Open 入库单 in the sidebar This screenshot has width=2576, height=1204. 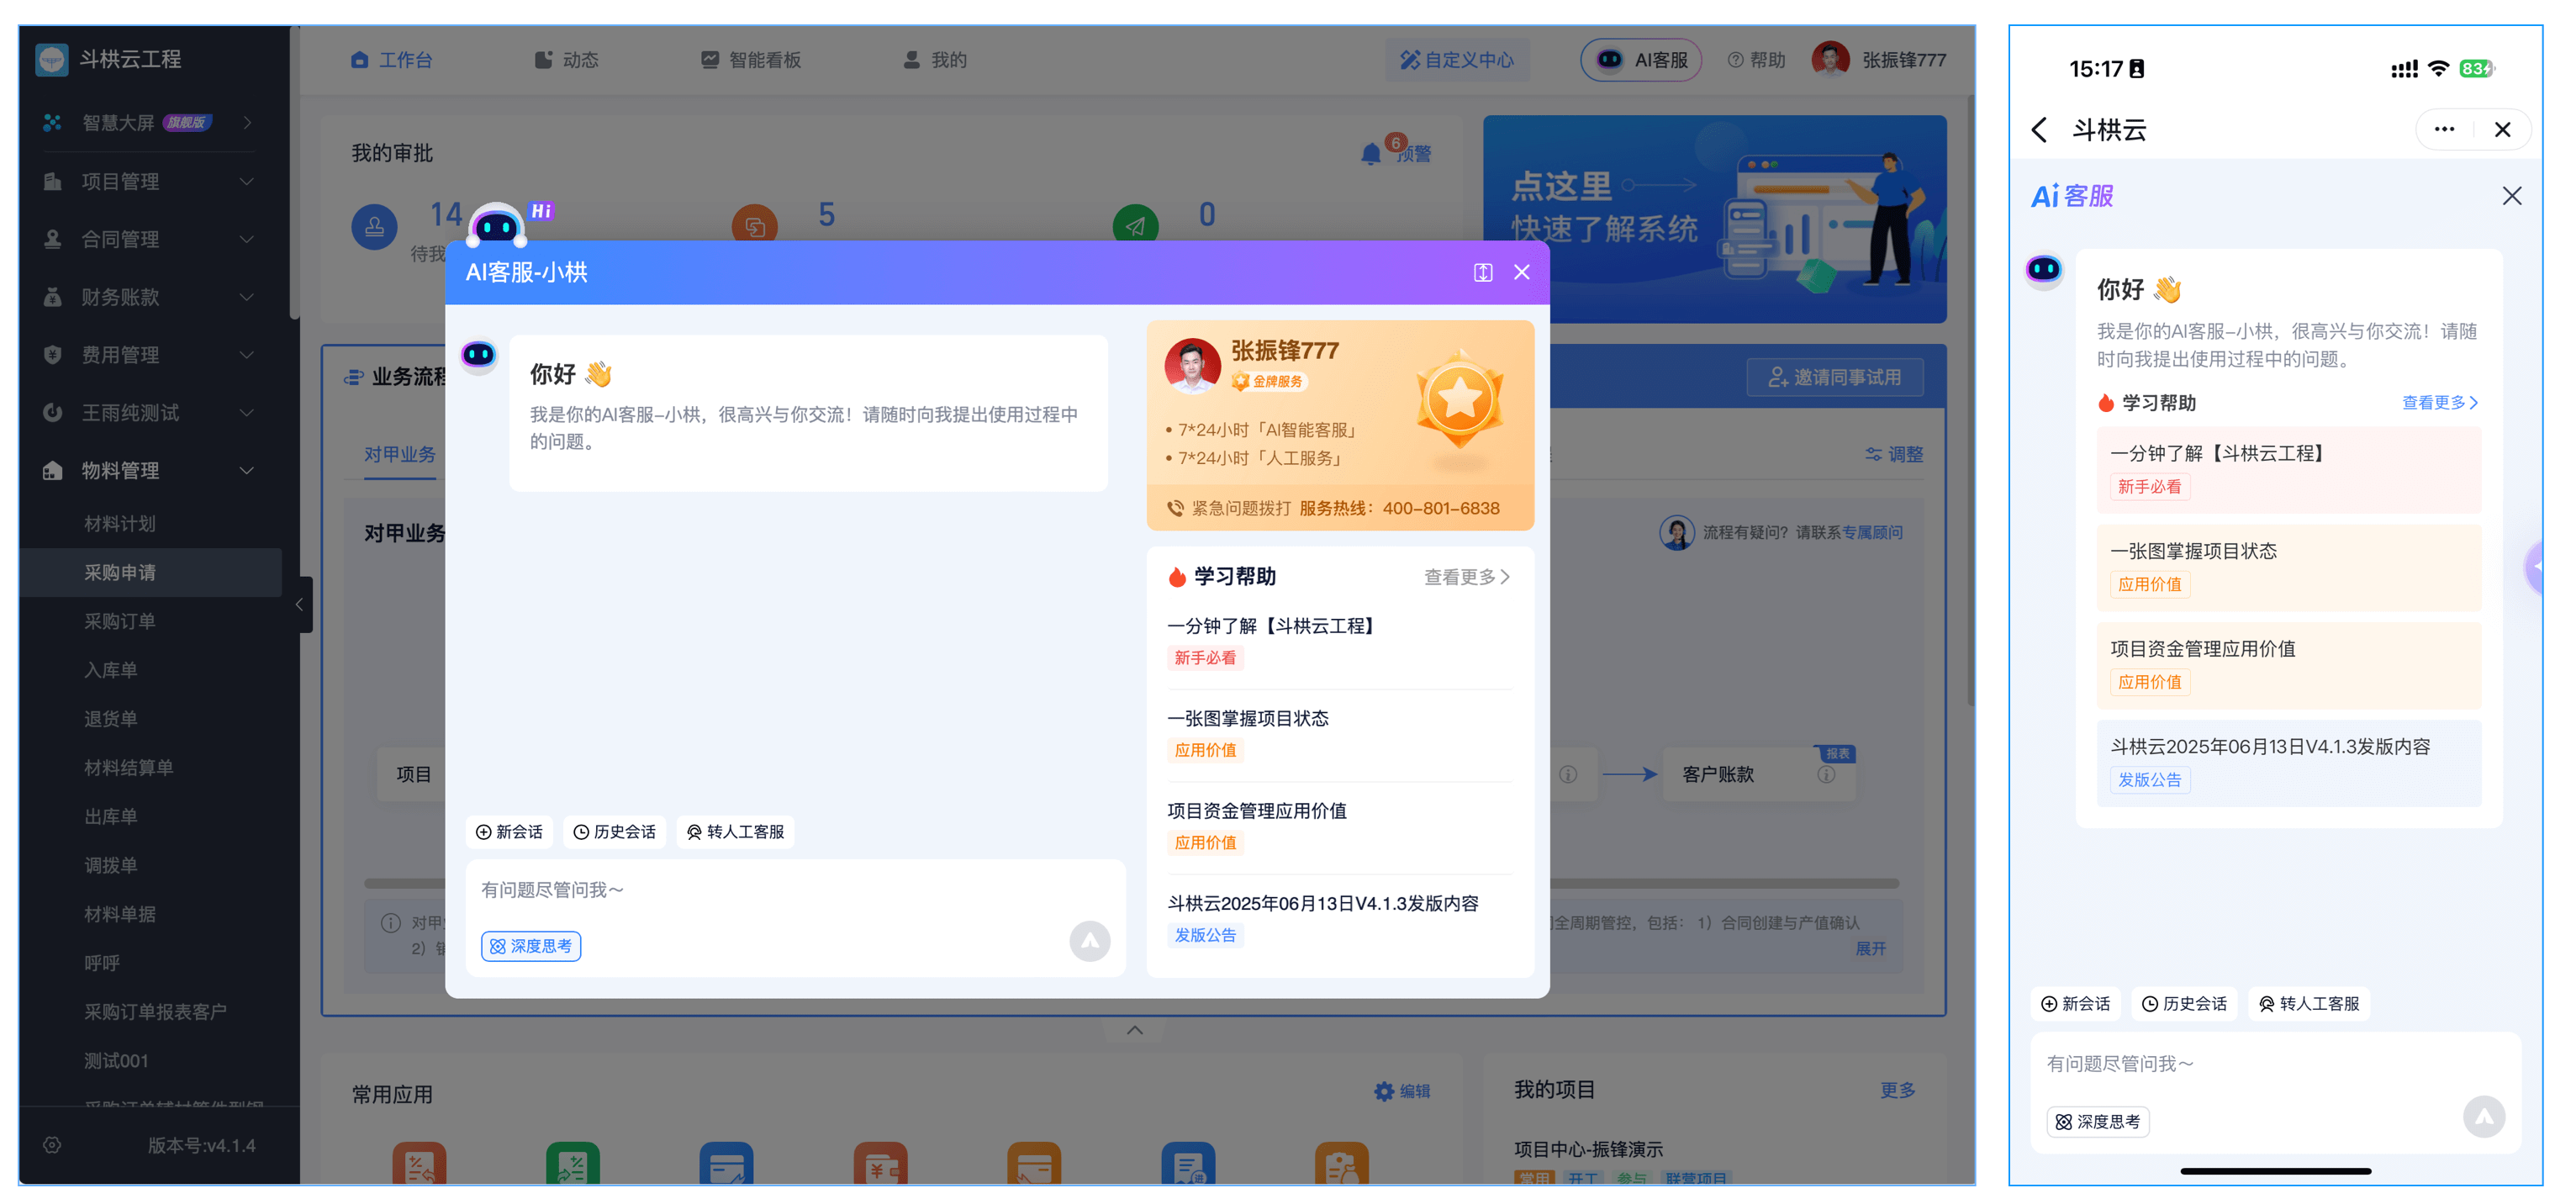(111, 671)
